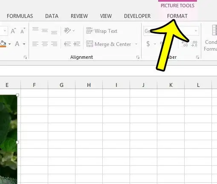217x184 pixels.
Task: Apply Top Align to cells
Action: (35, 29)
